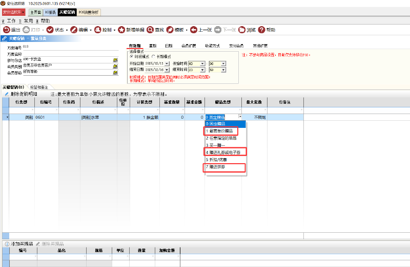Click the 查找 magnifier icon
This screenshot has height=267, width=410.
(x=150, y=30)
